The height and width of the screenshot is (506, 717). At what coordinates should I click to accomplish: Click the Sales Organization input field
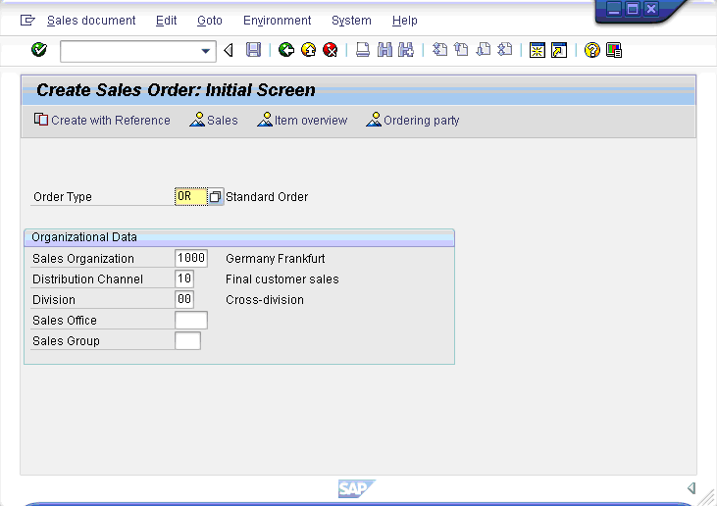tap(191, 259)
